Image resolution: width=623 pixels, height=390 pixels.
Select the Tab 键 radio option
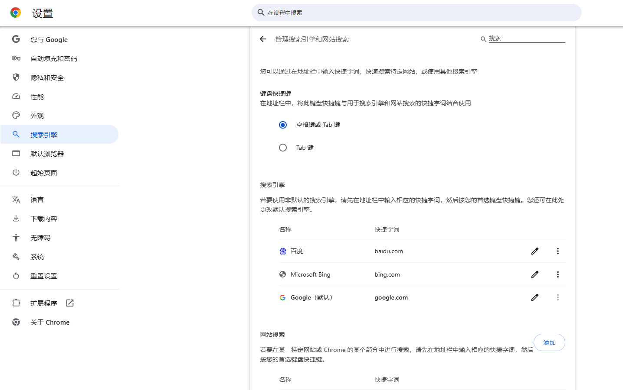[x=283, y=148]
